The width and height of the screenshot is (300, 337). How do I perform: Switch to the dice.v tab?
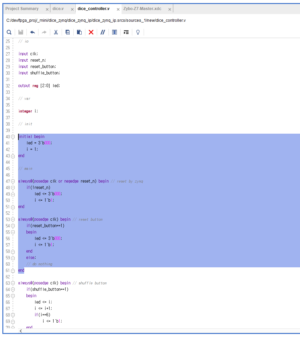(58, 9)
